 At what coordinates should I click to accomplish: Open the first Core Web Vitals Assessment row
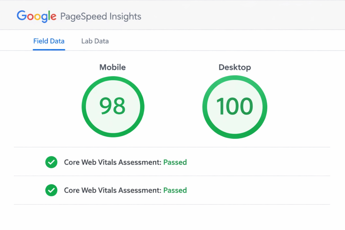(125, 162)
